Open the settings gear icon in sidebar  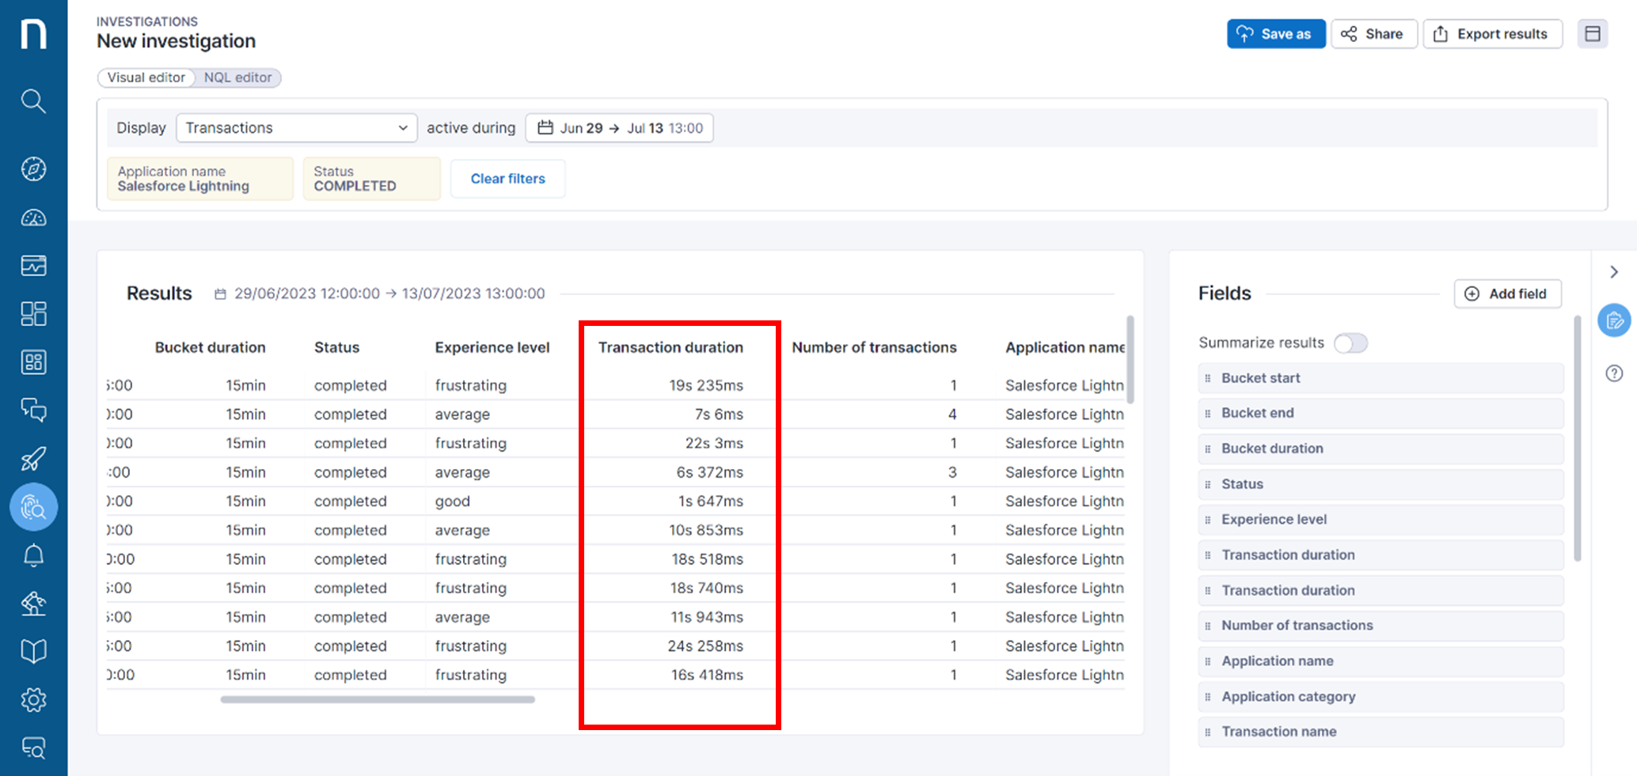coord(33,699)
